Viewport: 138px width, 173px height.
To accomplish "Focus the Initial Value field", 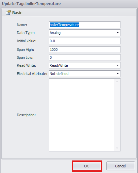I will (x=85, y=41).
